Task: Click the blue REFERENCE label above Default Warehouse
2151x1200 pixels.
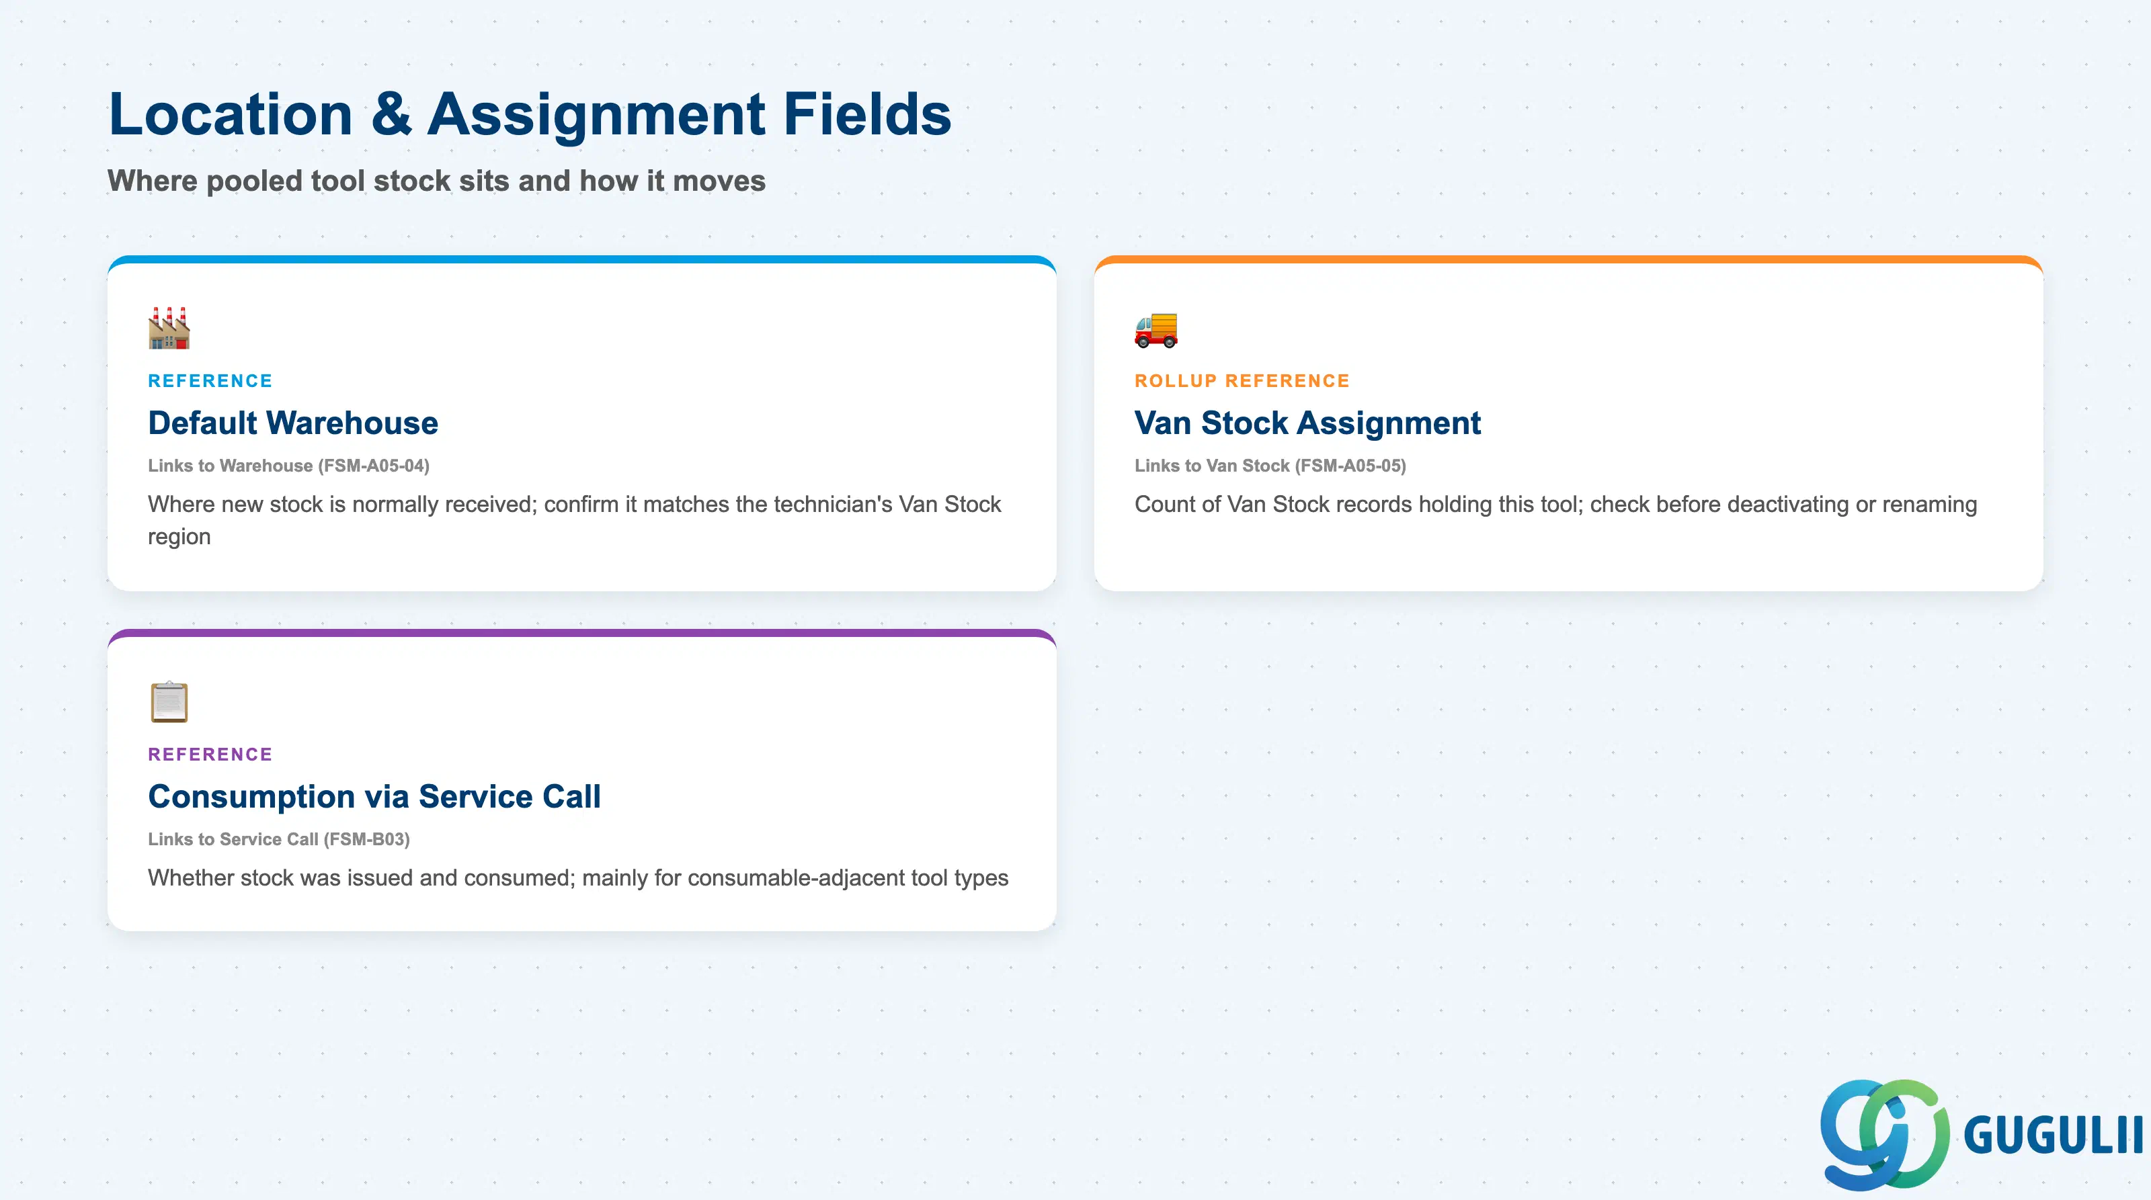Action: 210,380
